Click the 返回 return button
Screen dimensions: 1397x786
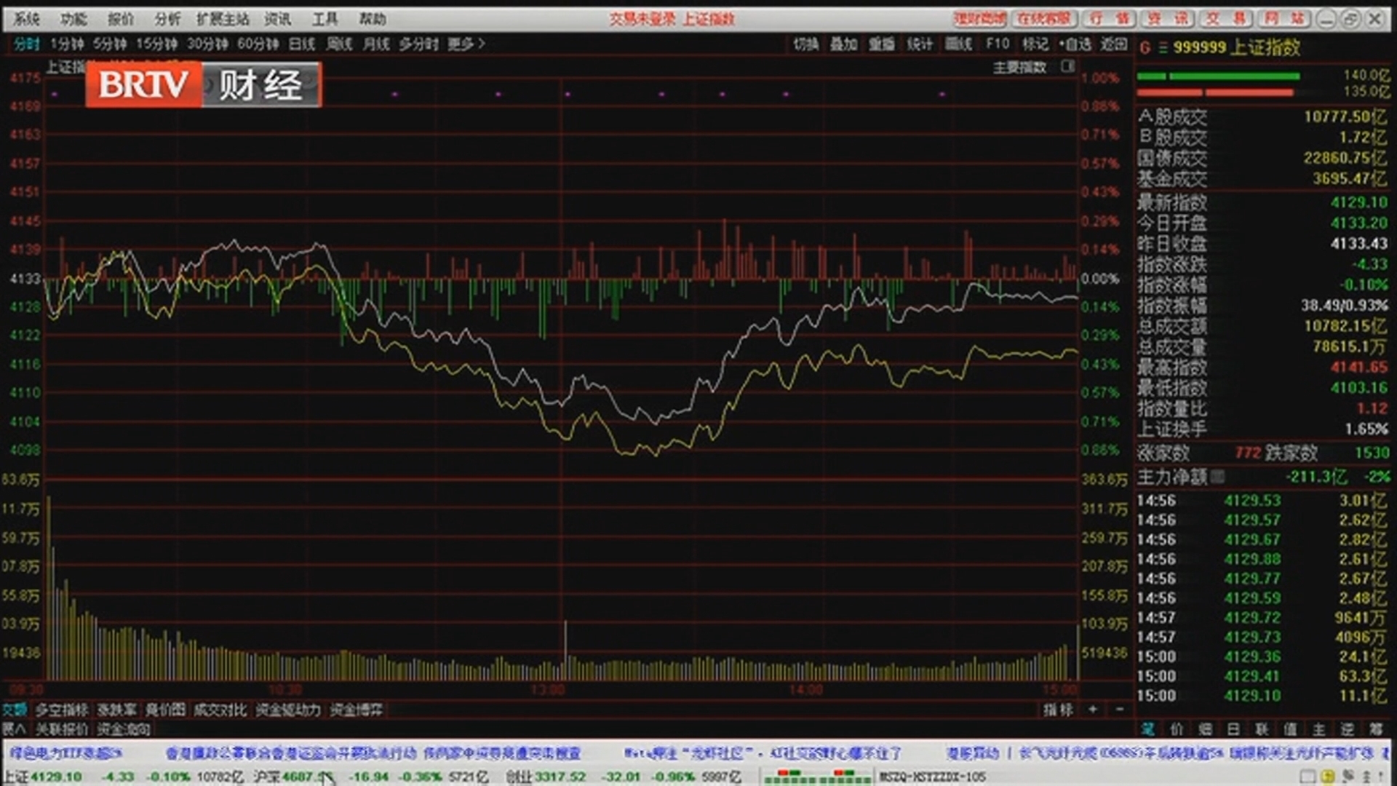pos(1115,44)
